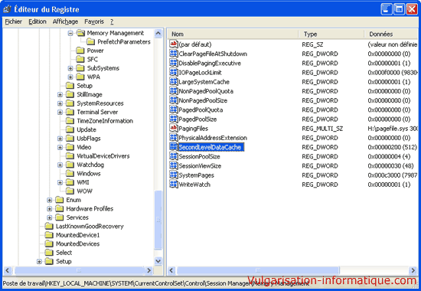This screenshot has height=291, width=421.
Task: Sort values by the Nom column header
Action: 233,34
